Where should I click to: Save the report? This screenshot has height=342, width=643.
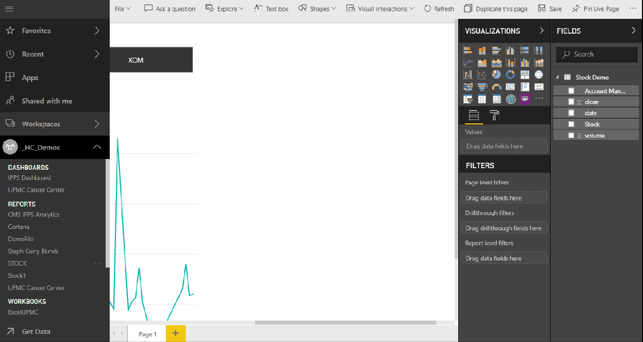(x=550, y=9)
